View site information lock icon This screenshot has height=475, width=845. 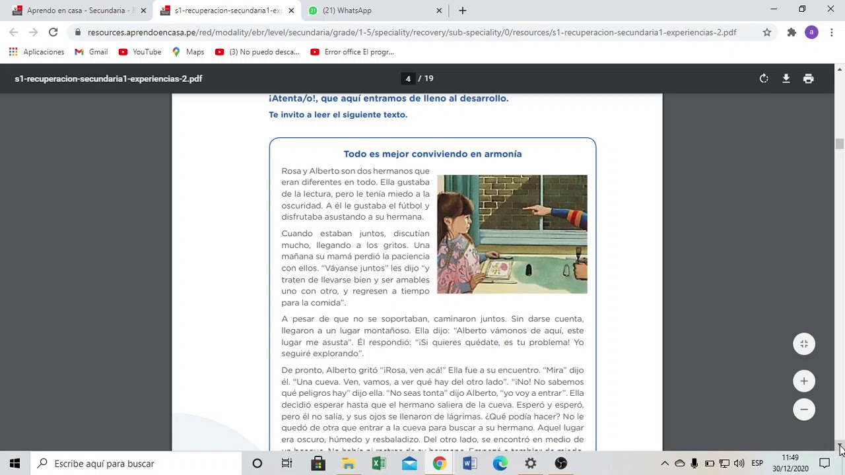pos(78,32)
